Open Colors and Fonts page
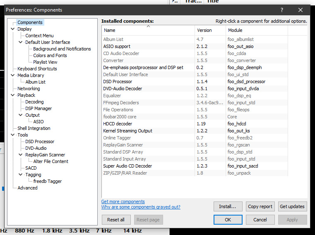315x235 pixels. (50, 55)
